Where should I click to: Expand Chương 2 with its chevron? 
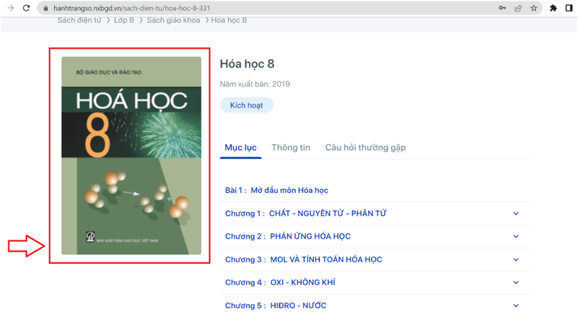coord(516,236)
